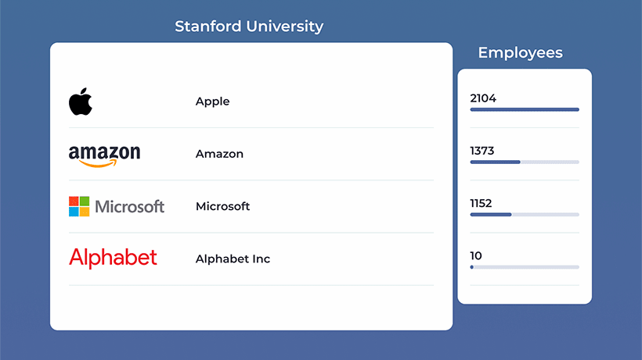This screenshot has height=360, width=642.
Task: Click the 1373 employee count
Action: pos(482,151)
